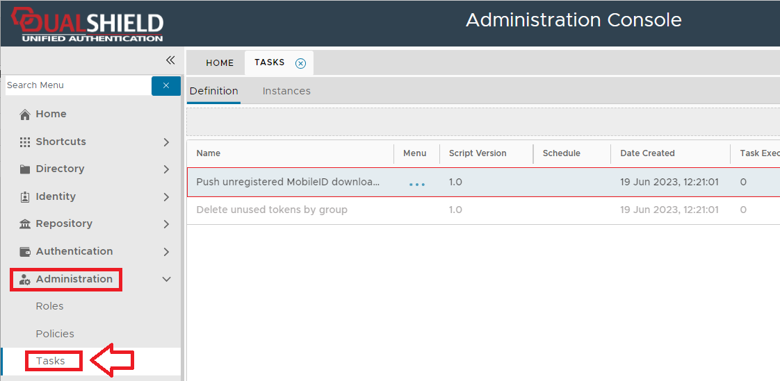Close the TASKS tab
This screenshot has height=381, width=780.
(x=300, y=63)
